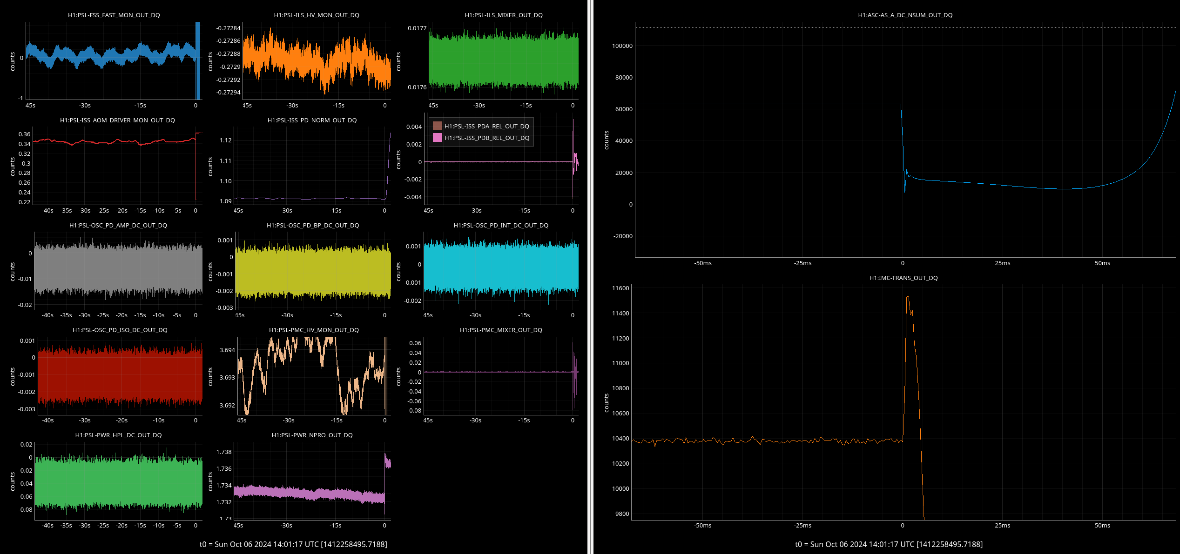Click the H1:PSL-PMC_HV_MON_OUT_DQ title
Viewport: 1180px width, 554px height.
click(x=314, y=330)
